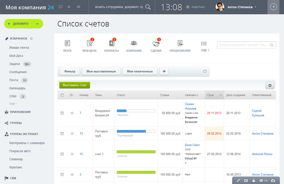Viewport: 284px width, 184px height.
Task: Open the Контакты icon
Action: point(112,43)
